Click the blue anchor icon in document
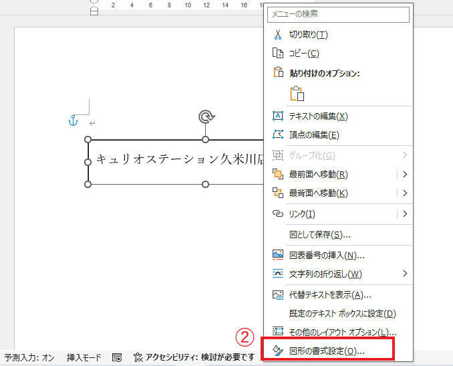453x366 pixels. click(73, 120)
